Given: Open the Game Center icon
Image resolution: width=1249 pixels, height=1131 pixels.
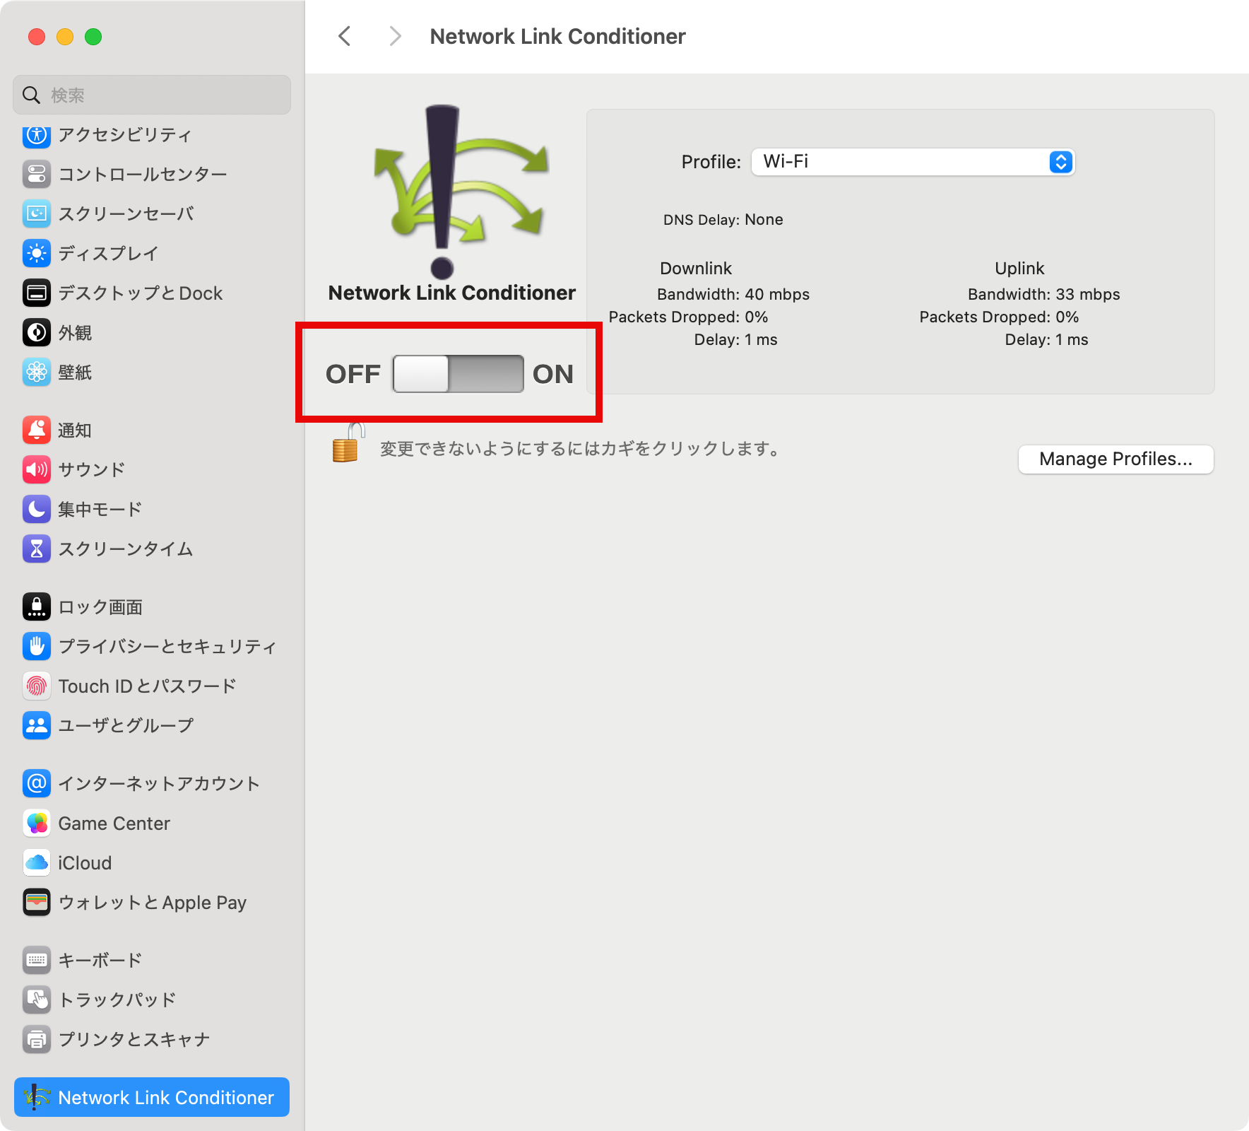Looking at the screenshot, I should [x=37, y=823].
